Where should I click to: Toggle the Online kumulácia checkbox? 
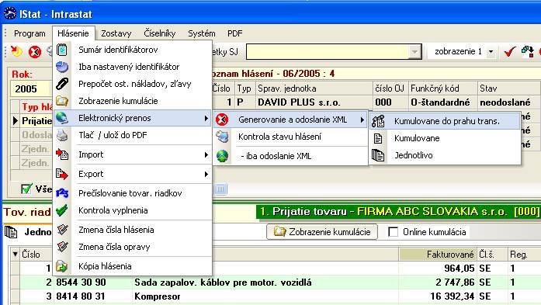pyautogui.click(x=393, y=231)
